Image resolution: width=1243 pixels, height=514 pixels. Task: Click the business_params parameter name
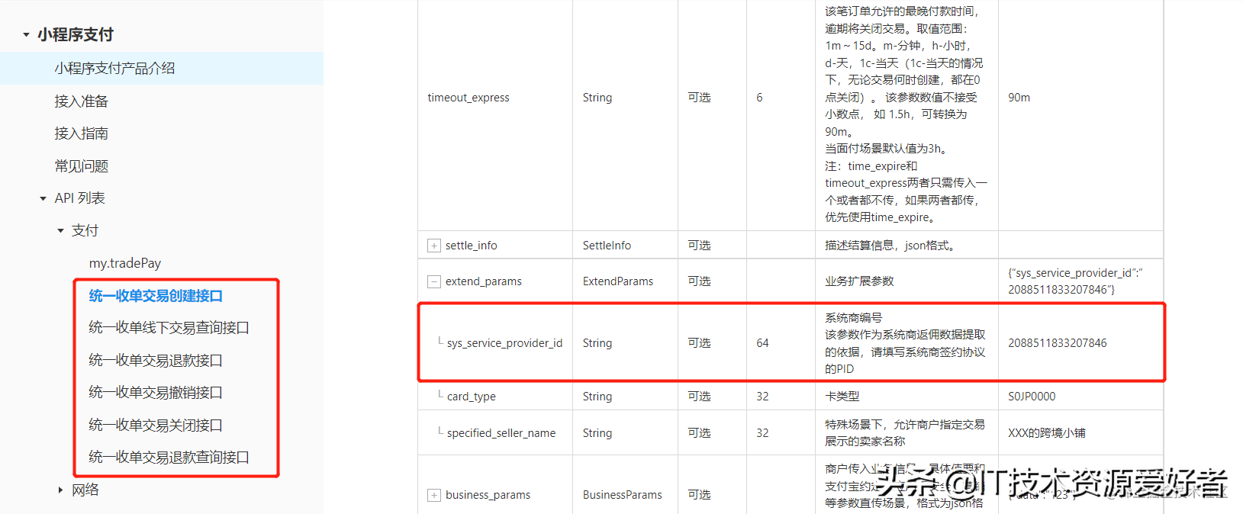pos(488,495)
